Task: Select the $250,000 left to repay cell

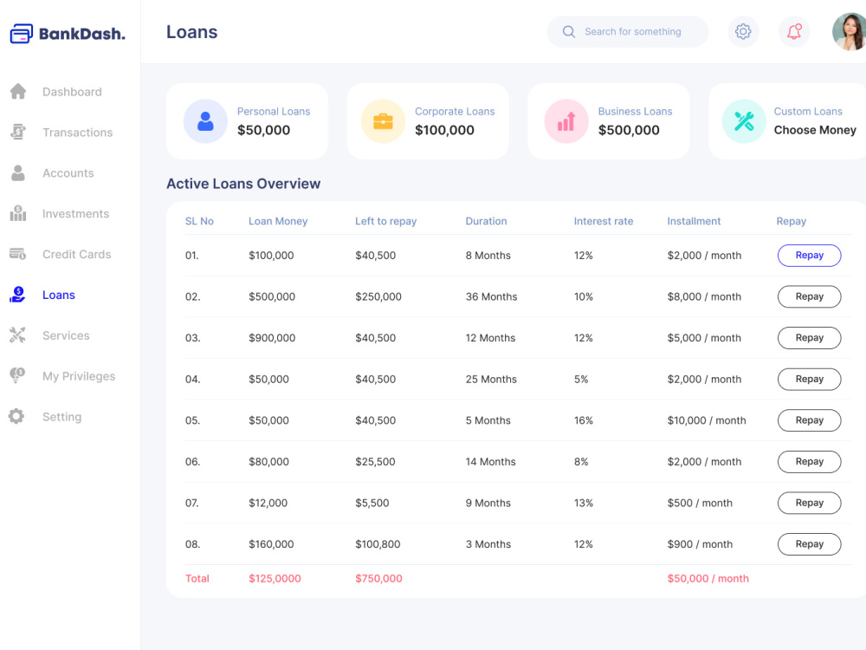Action: point(378,296)
